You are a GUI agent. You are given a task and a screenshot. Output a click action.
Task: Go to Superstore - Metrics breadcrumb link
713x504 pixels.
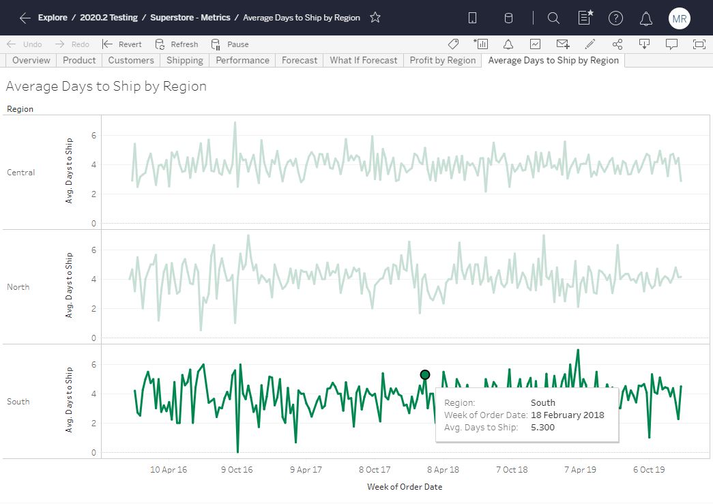pyautogui.click(x=190, y=18)
